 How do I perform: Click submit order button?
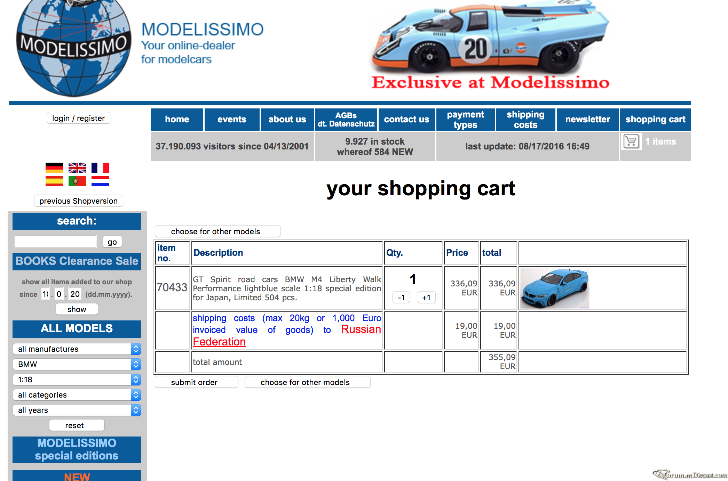pos(197,382)
